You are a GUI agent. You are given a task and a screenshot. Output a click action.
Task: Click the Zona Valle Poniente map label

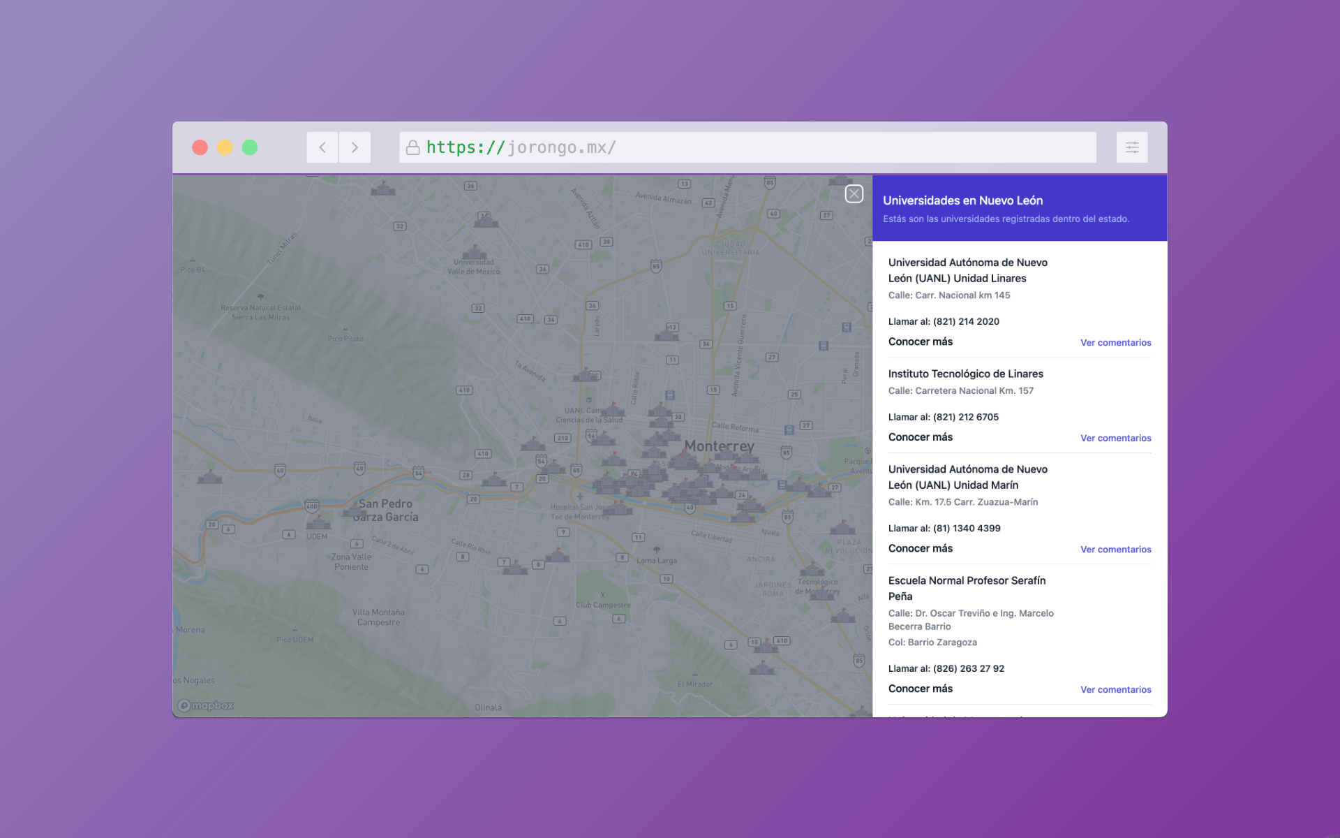tap(351, 562)
